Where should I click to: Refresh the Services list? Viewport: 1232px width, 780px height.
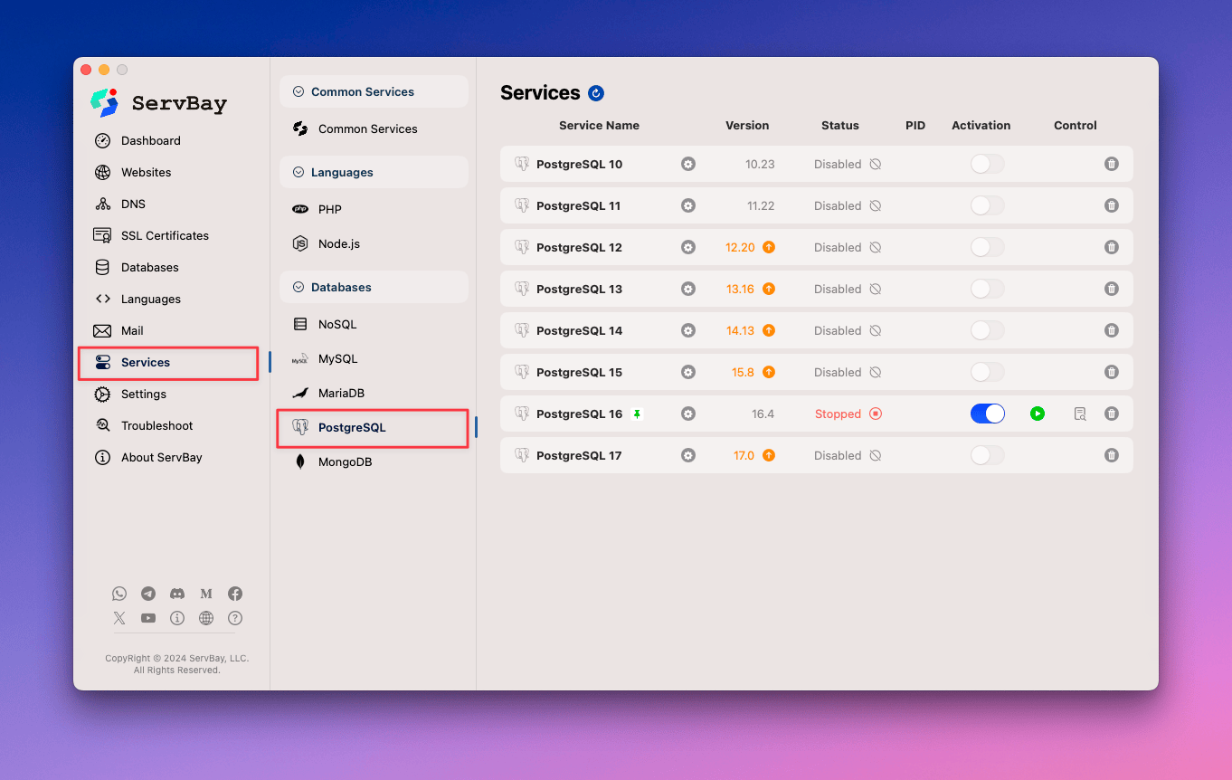[595, 93]
